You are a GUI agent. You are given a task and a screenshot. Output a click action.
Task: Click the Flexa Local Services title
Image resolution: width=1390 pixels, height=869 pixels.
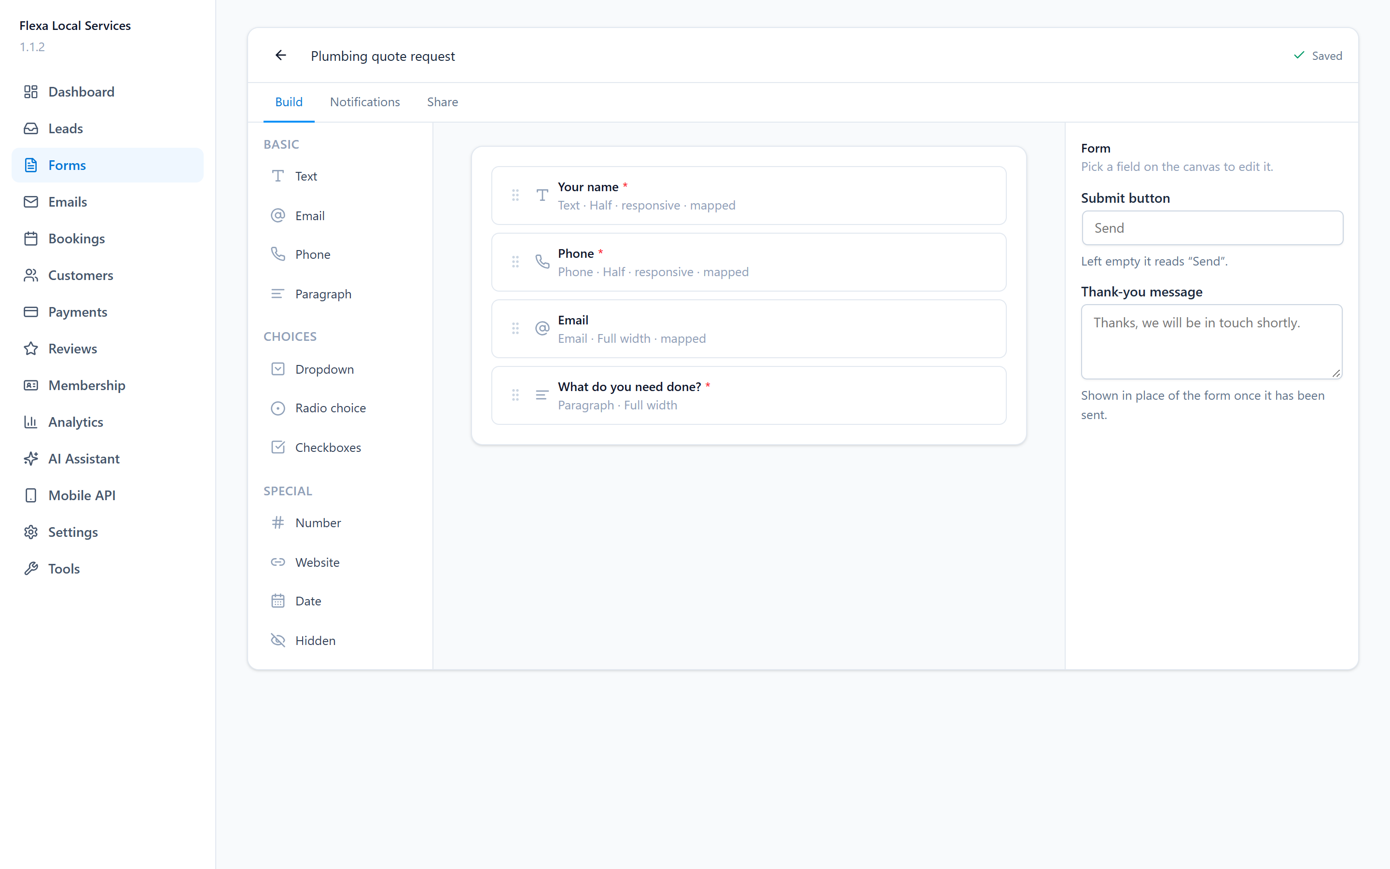[75, 25]
